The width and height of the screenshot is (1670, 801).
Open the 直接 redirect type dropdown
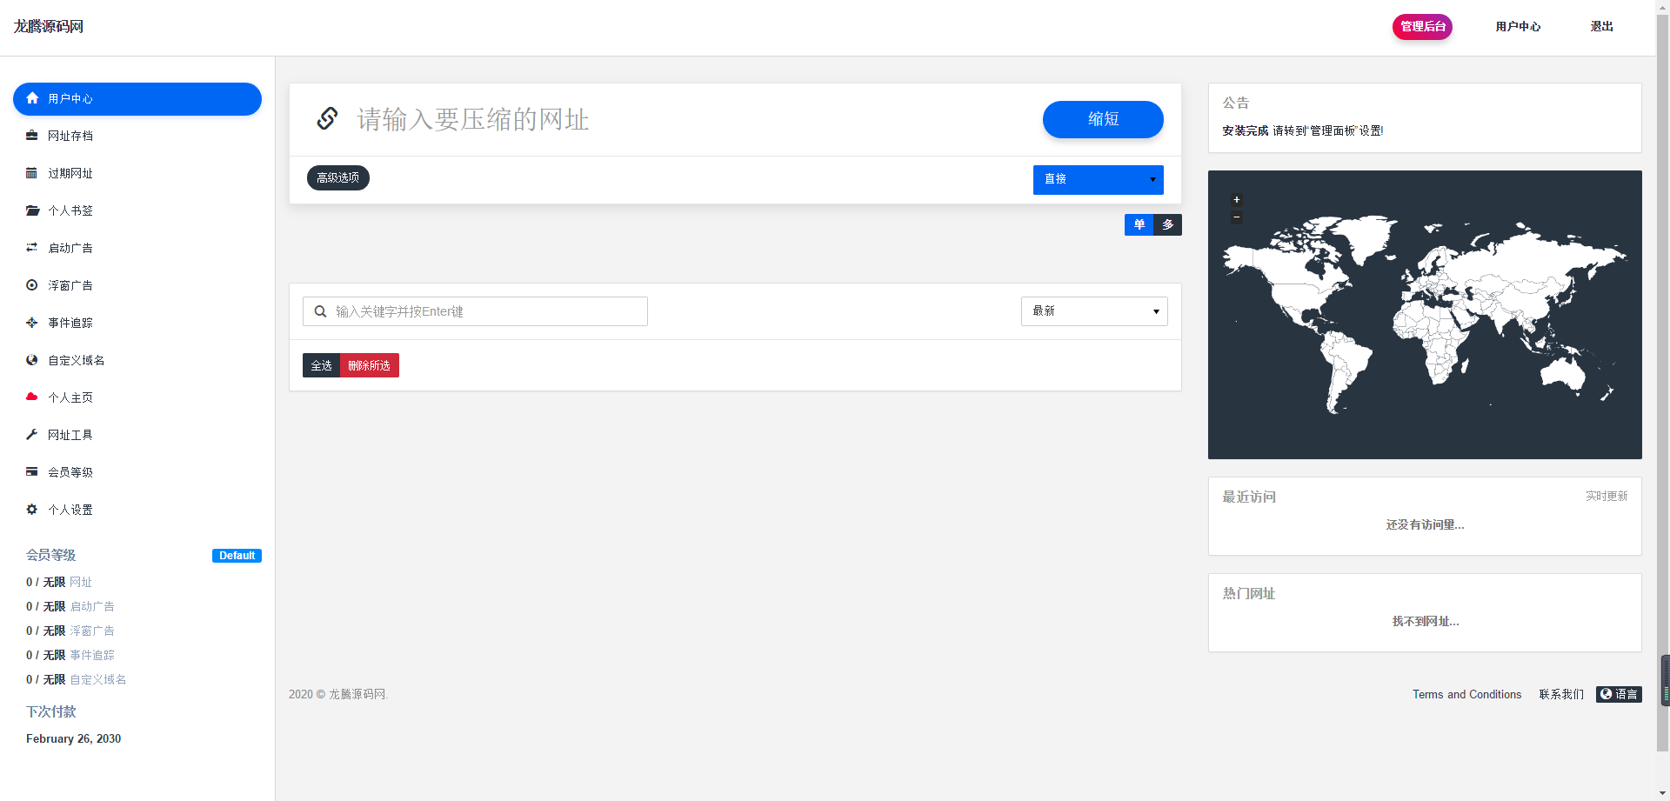pos(1099,179)
